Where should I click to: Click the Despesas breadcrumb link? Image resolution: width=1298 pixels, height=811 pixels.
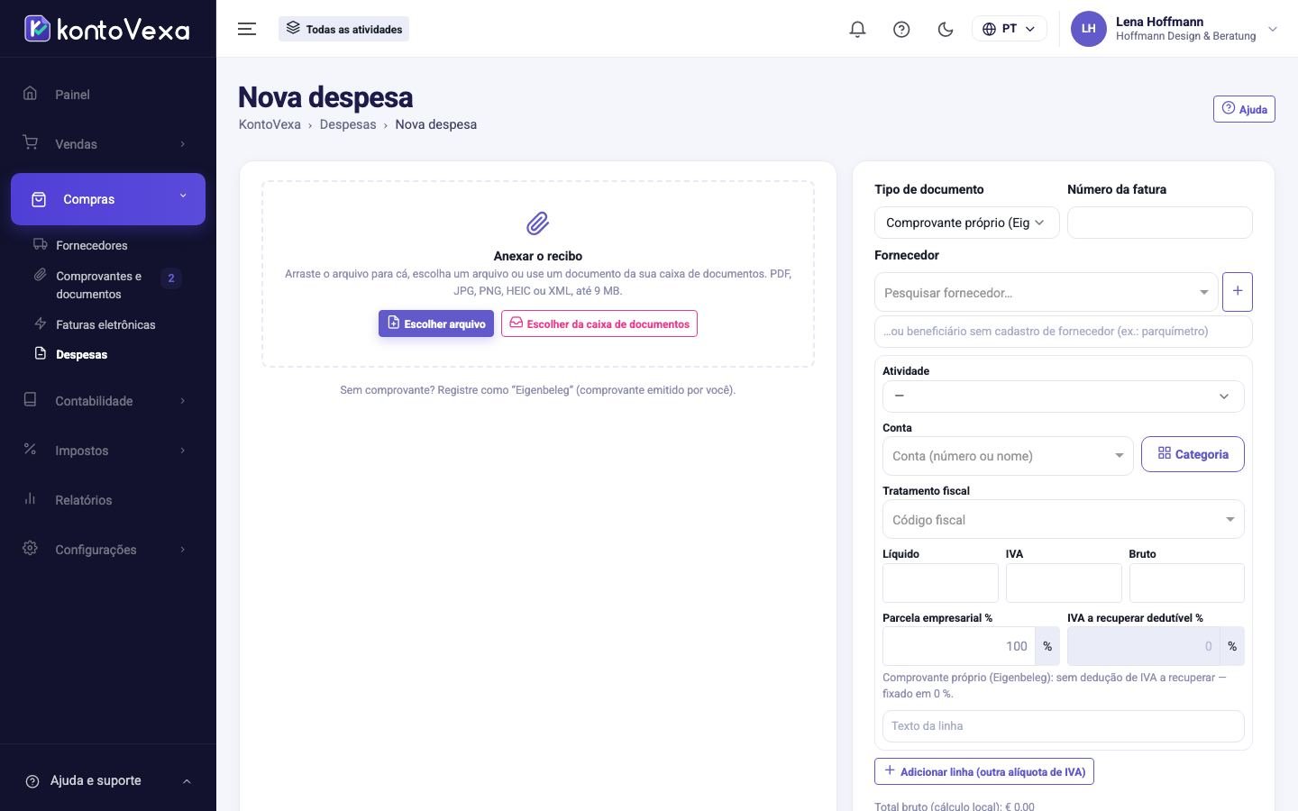tap(348, 124)
